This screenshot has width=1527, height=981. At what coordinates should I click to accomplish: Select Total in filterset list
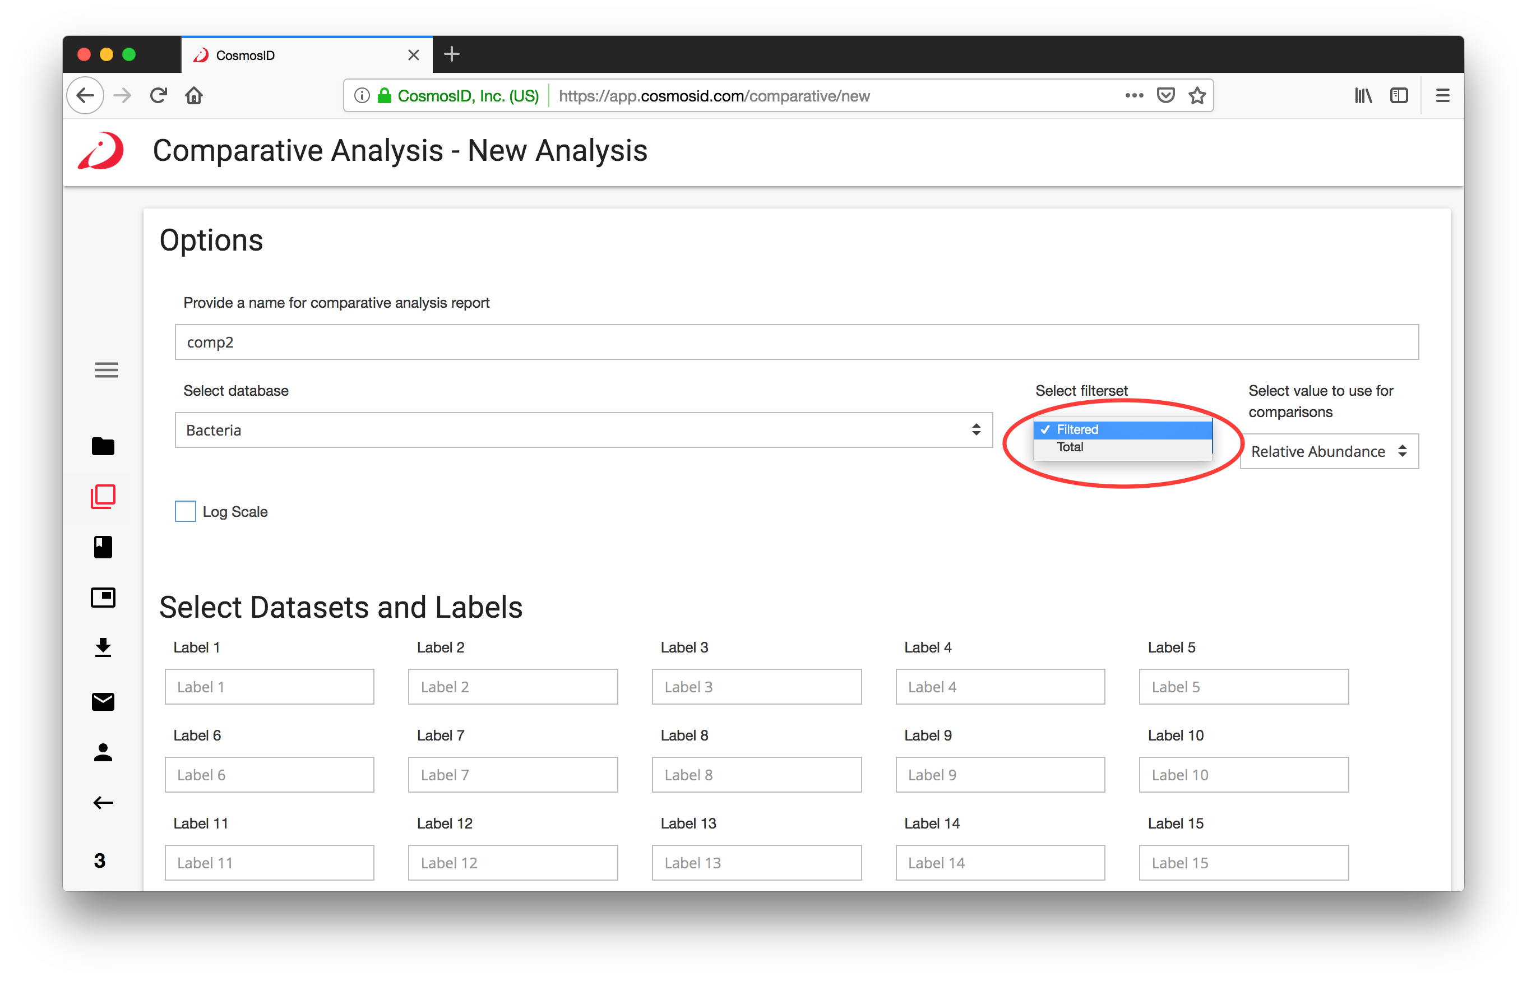(x=1070, y=447)
